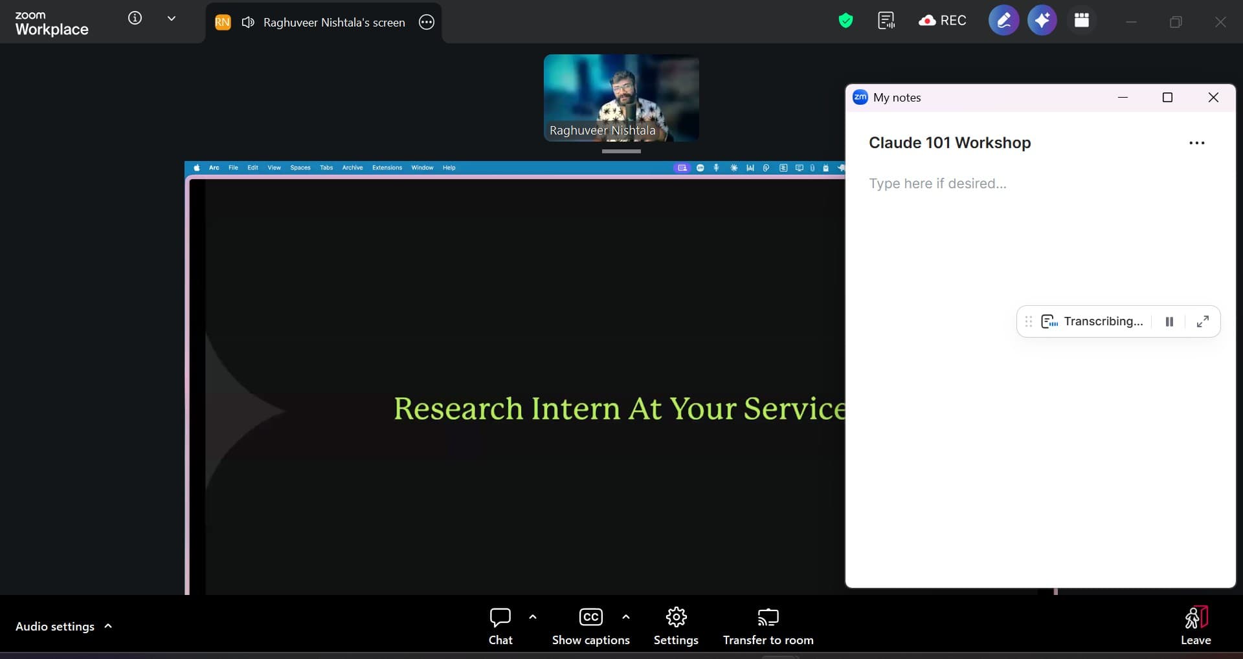1243x659 pixels.
Task: Click the text-lines icon in Mac menu bar
Action: pos(783,167)
